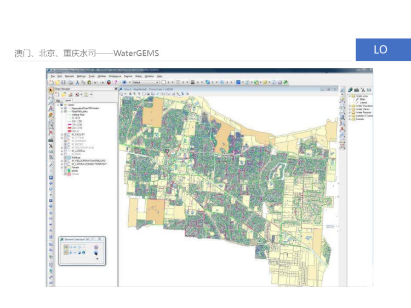411x308 pixels.
Task: Click the pink question mark Help icon
Action: click(x=115, y=83)
